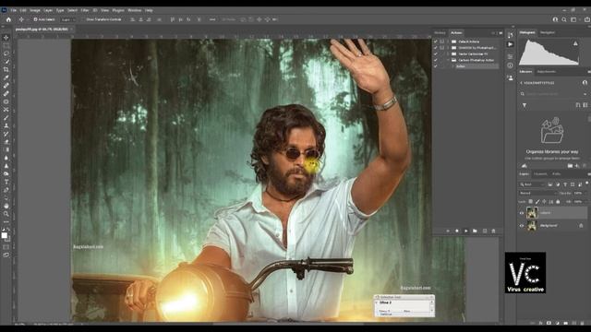Toggle checkmark for Default Actions set
591x332 pixels.
pyautogui.click(x=436, y=41)
